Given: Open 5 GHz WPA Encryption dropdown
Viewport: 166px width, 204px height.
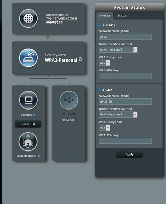Looking at the screenshot, I should pyautogui.click(x=104, y=128).
